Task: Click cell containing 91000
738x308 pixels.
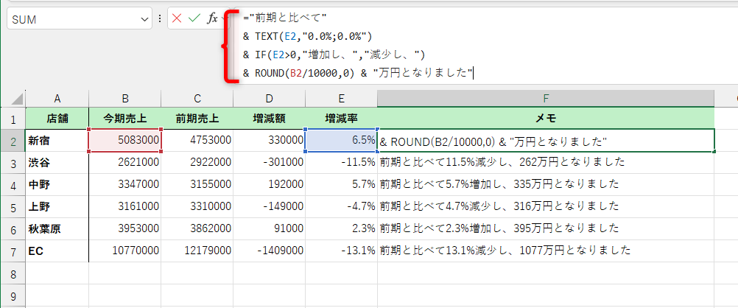Action: point(269,229)
